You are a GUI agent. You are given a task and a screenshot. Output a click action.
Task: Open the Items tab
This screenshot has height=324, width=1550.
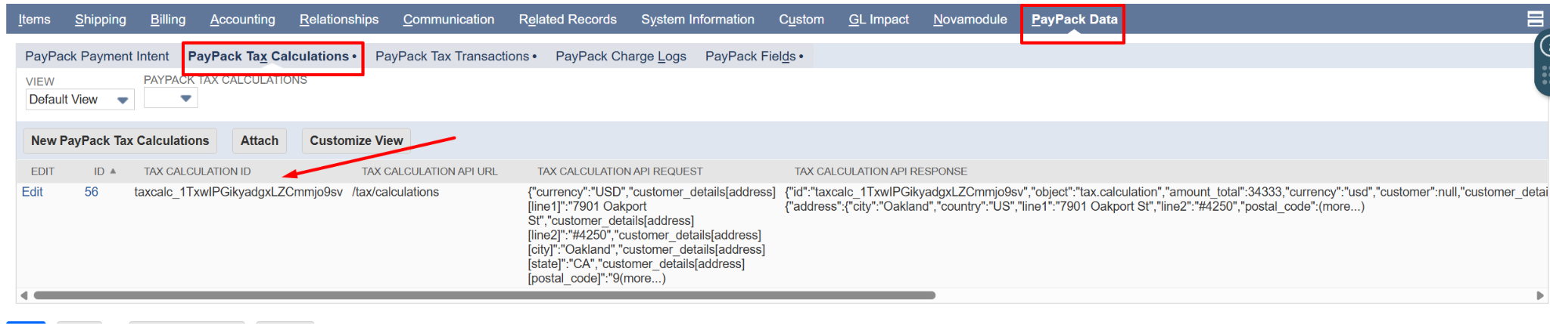(34, 20)
